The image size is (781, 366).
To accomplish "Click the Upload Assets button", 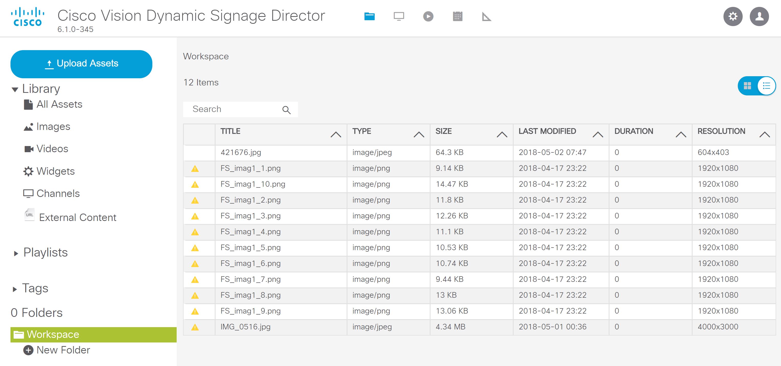I will 81,64.
